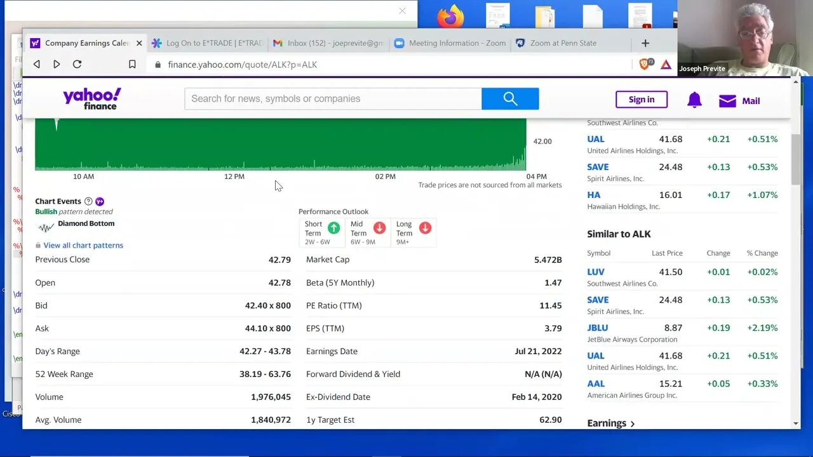The width and height of the screenshot is (813, 457).
Task: Open AAL American Airlines ticker
Action: click(x=596, y=383)
